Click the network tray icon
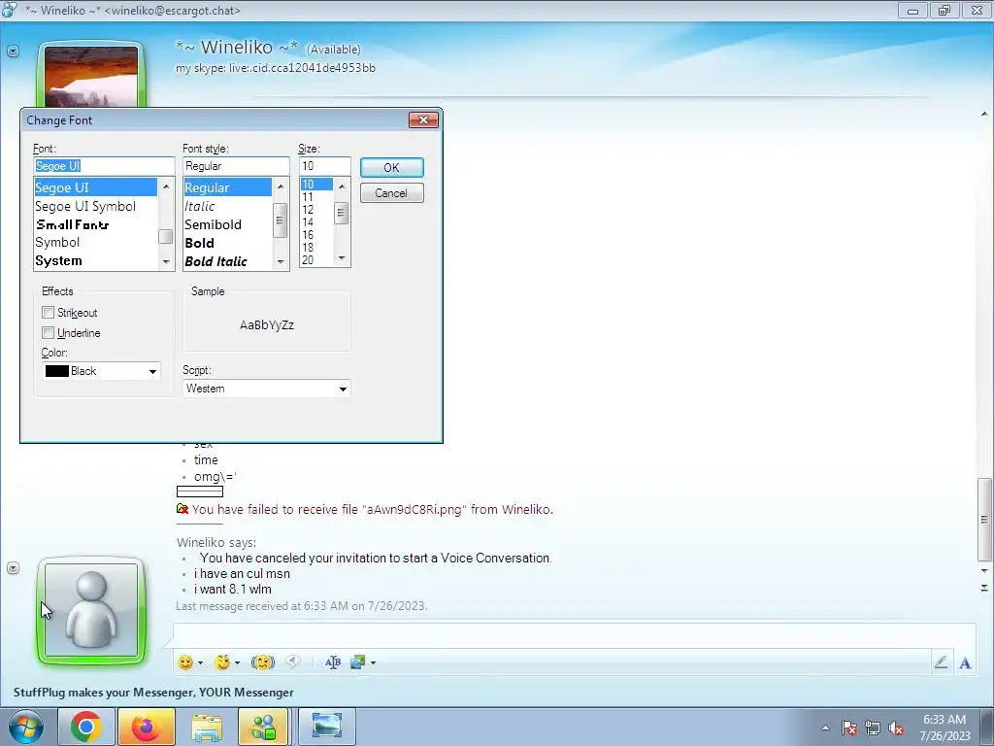The image size is (994, 746). pos(873,728)
